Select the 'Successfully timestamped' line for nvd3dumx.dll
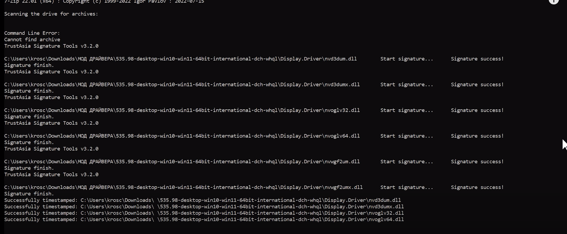Viewport: 567px width, 234px height. (204, 207)
